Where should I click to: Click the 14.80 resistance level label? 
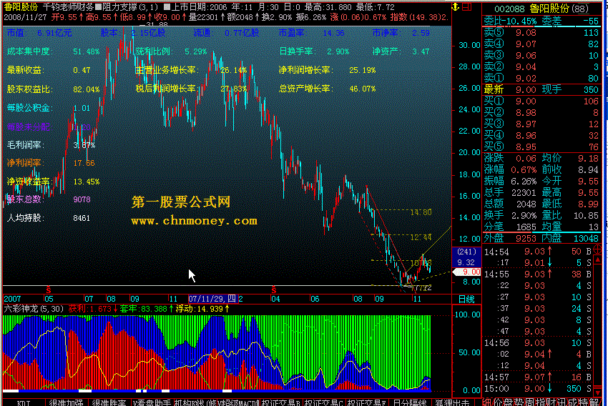(421, 212)
